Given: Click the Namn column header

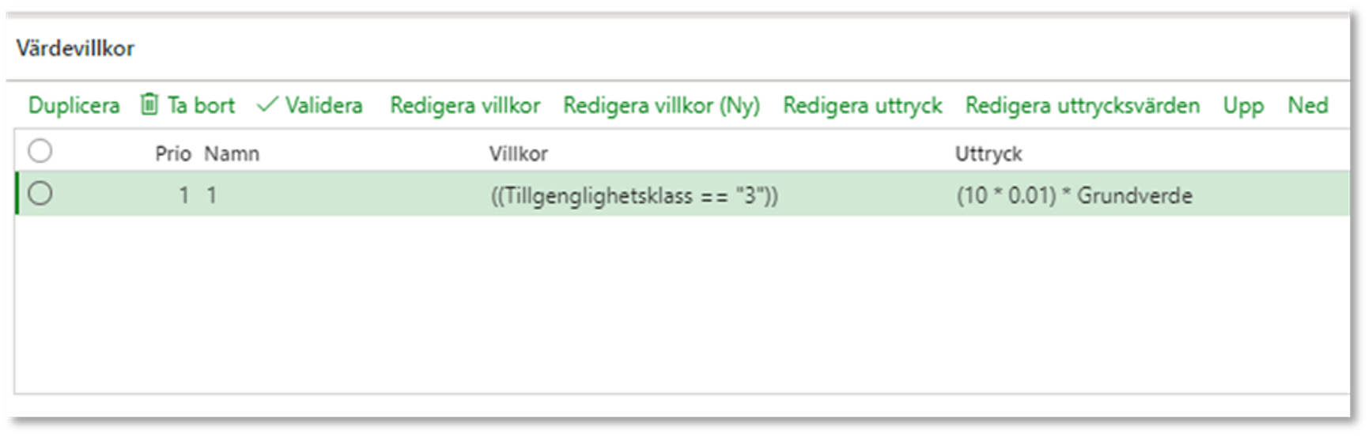Looking at the screenshot, I should 232,153.
